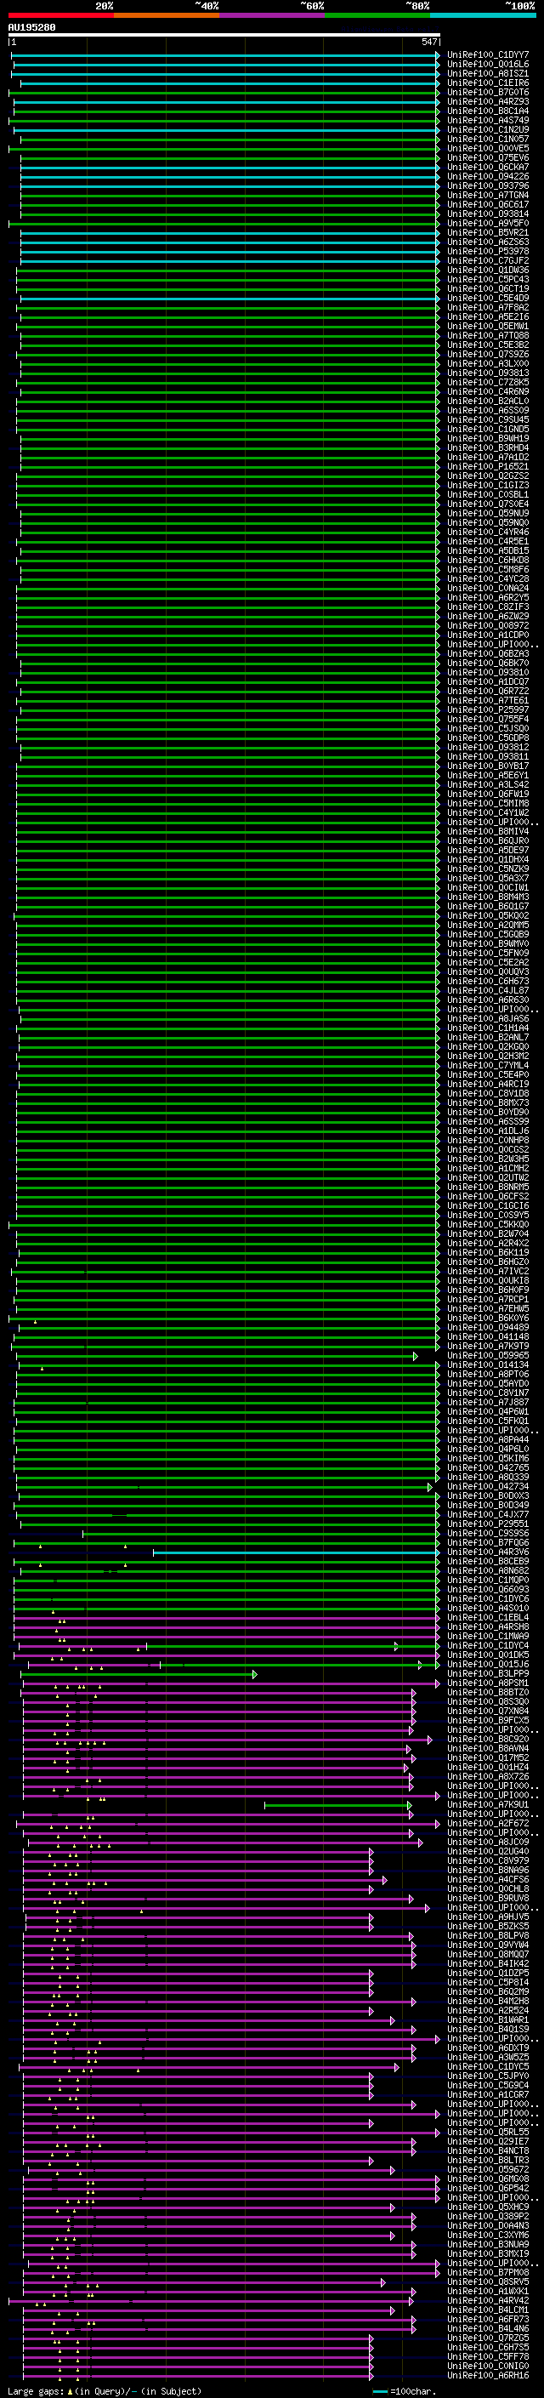
Task: Click the red 20% legend segment
Action: click(x=60, y=16)
